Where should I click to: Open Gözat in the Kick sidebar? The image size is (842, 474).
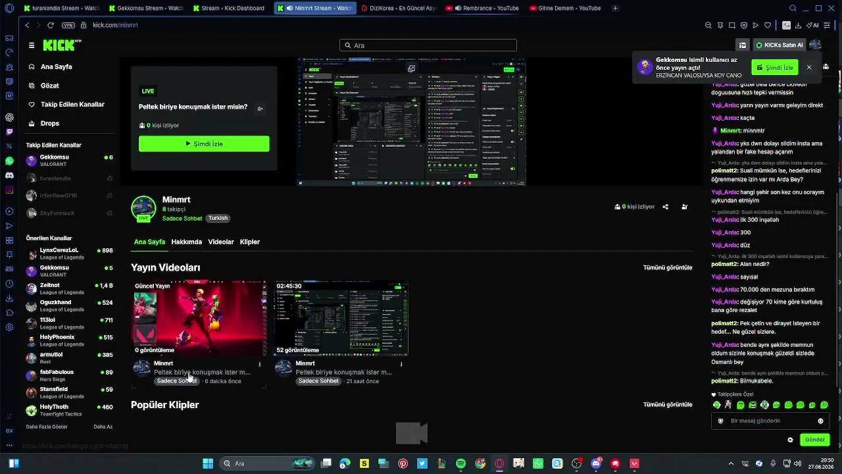coord(50,86)
